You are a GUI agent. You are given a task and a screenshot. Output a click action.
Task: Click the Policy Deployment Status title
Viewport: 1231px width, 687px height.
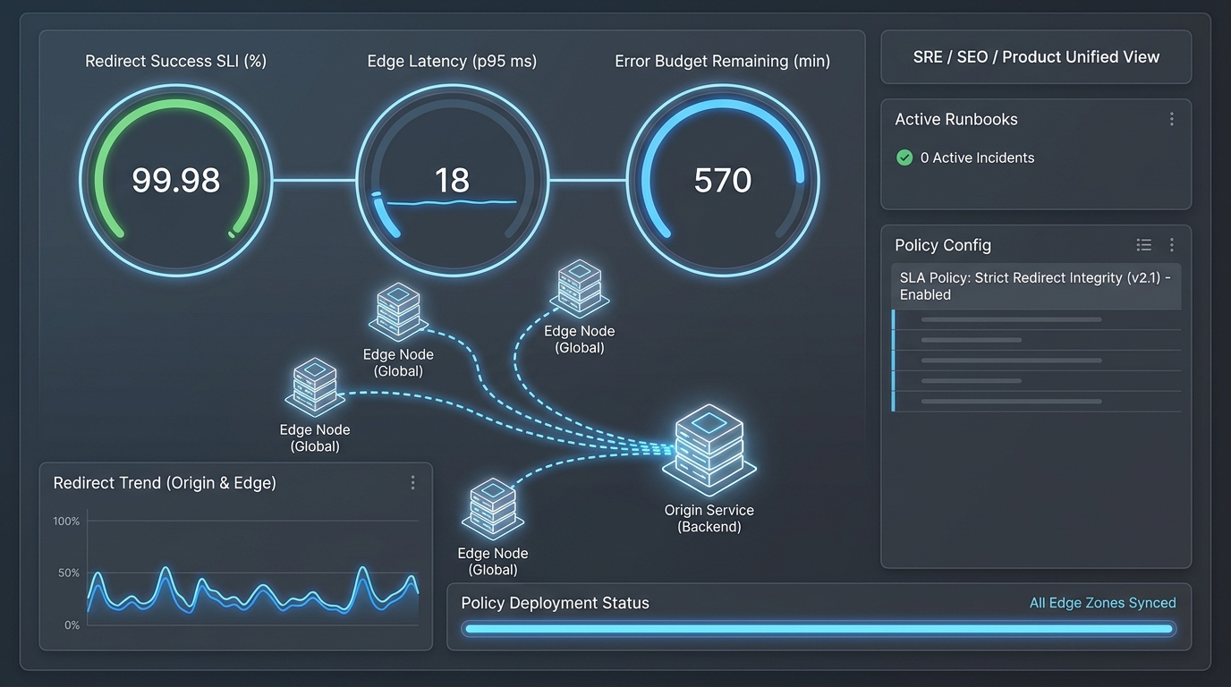[x=555, y=603]
